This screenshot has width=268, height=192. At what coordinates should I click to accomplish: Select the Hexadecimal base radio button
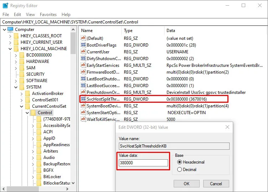pos(180,162)
